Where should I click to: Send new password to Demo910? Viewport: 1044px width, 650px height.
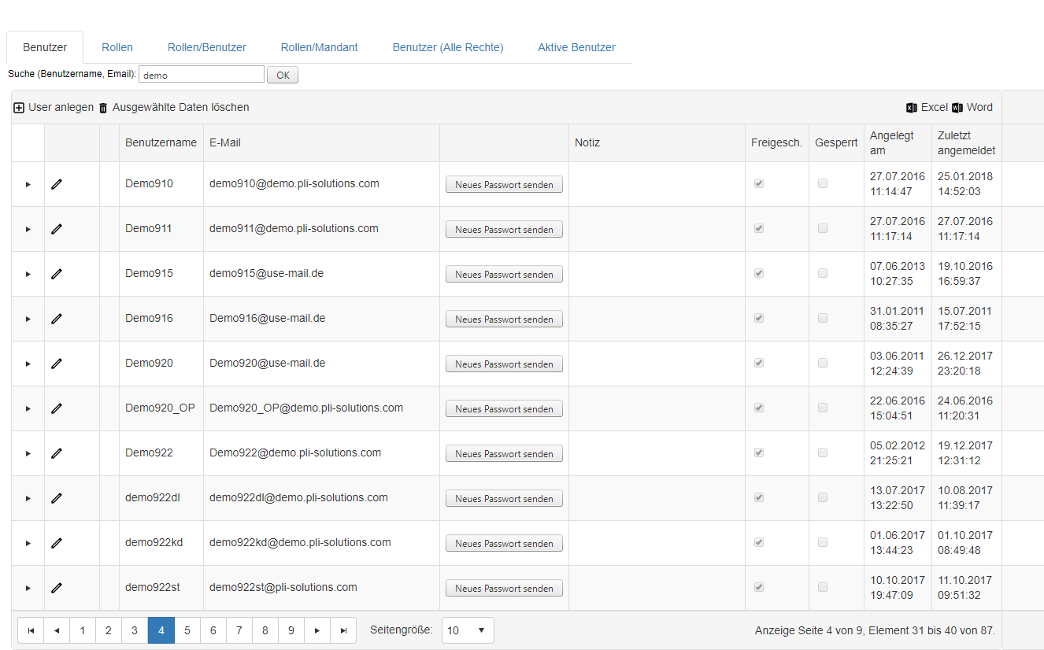[504, 185]
